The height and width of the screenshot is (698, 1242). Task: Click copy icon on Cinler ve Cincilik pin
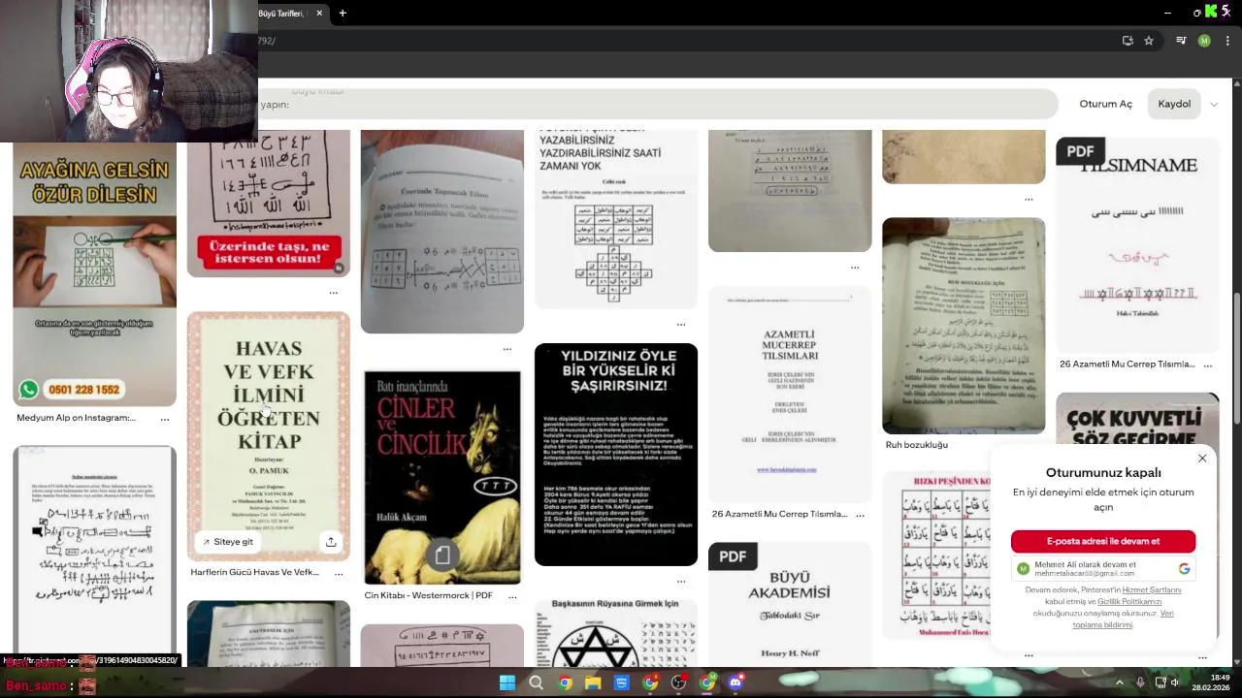(442, 555)
